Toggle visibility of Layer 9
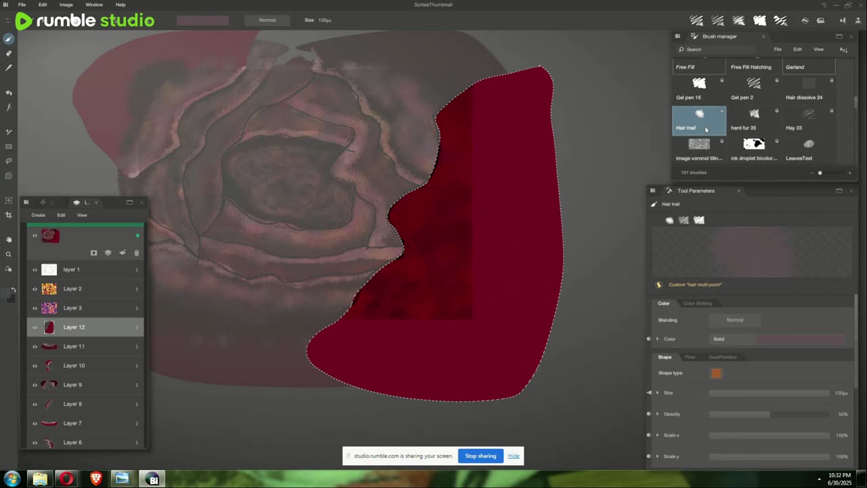 [35, 385]
